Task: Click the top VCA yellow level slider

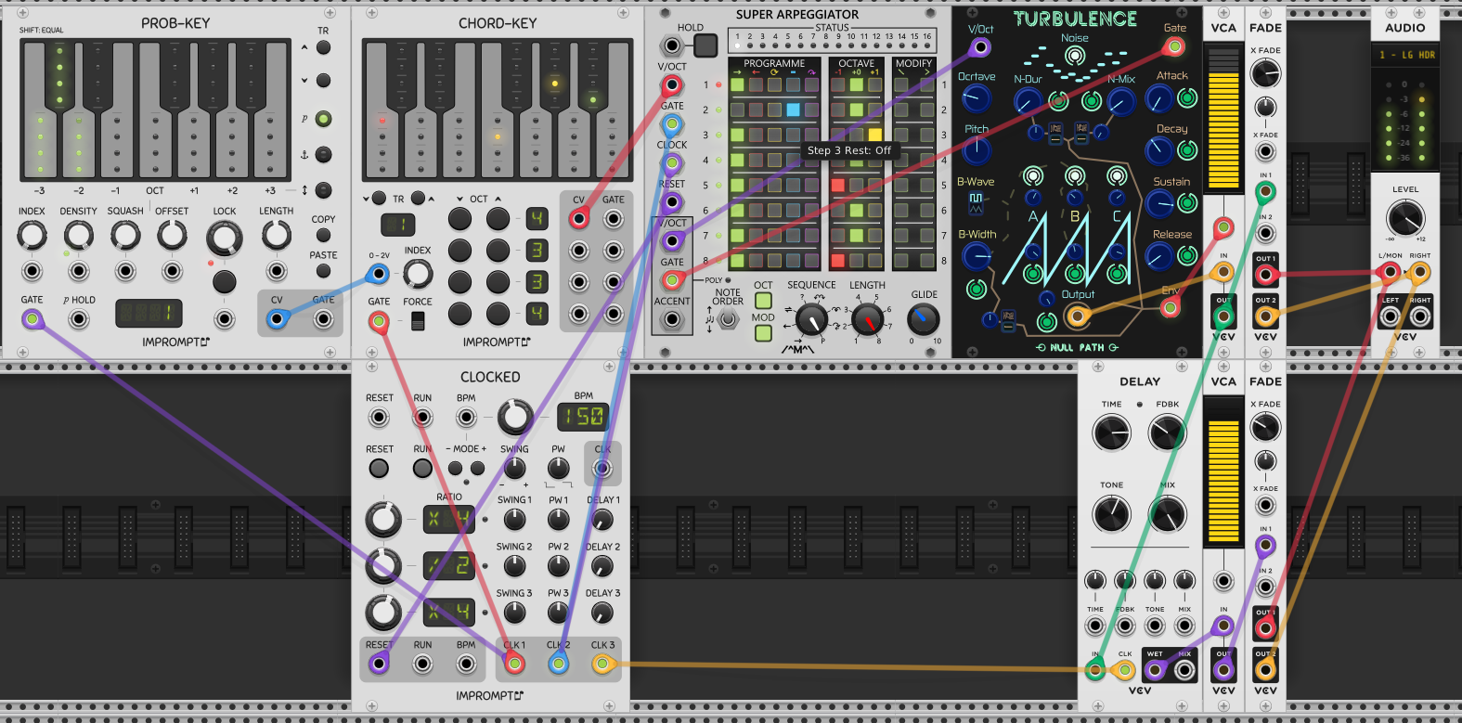Action: point(1223,118)
